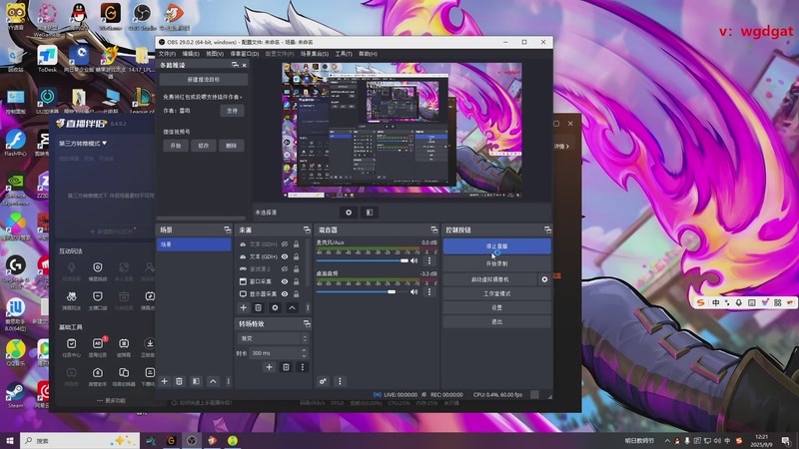This screenshot has height=449, width=799.
Task: Close the multi-stream dock with its X
Action: click(244, 65)
